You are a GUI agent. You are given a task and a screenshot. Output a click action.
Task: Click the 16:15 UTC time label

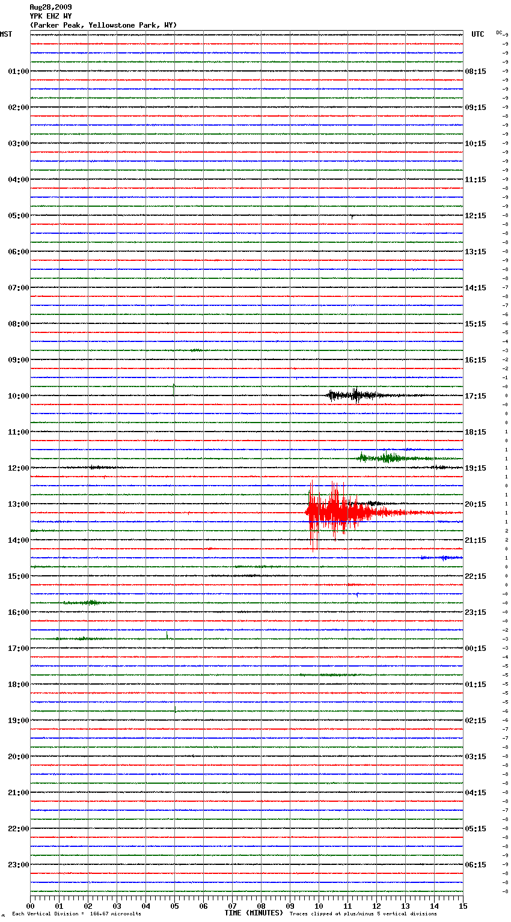[476, 360]
